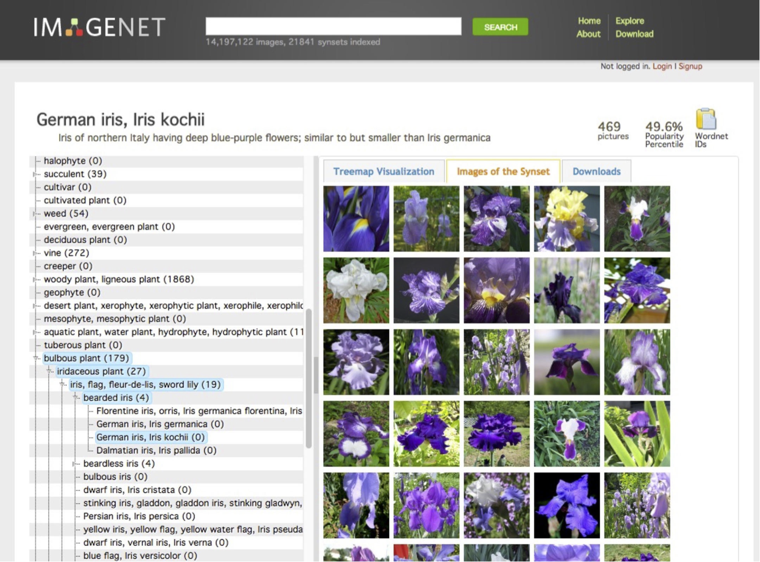The height and width of the screenshot is (562, 760).
Task: Click the '49.6% Popularity Percentile' stat
Action: pos(664,134)
